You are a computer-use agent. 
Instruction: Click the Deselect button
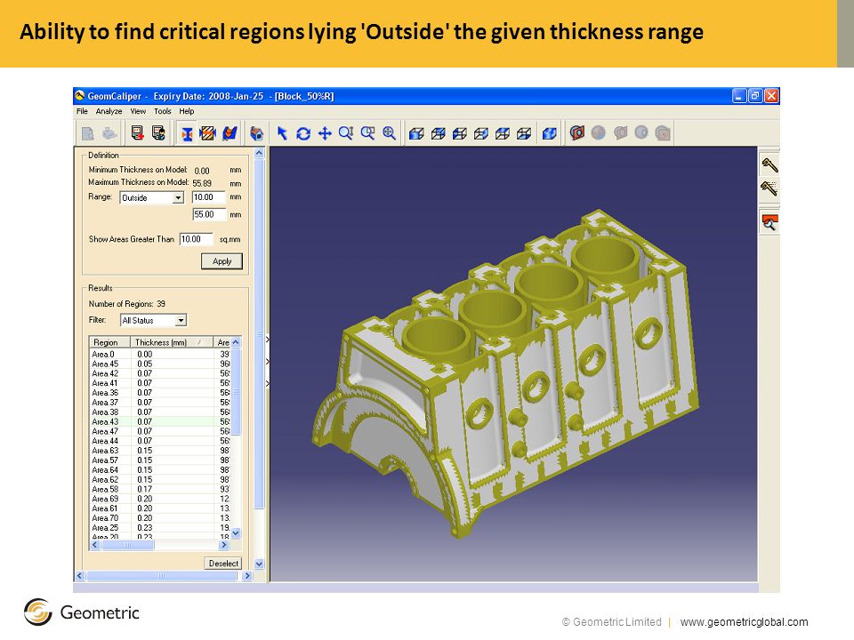click(x=222, y=564)
